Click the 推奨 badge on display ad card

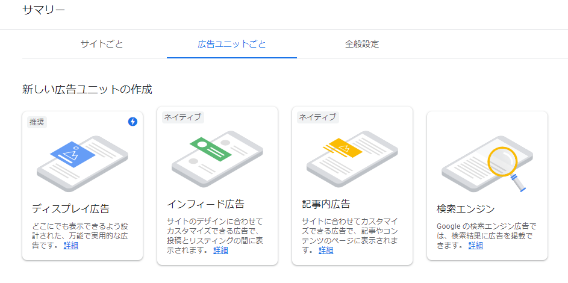[37, 122]
